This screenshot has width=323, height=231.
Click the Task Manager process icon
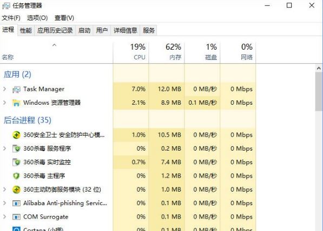16,90
